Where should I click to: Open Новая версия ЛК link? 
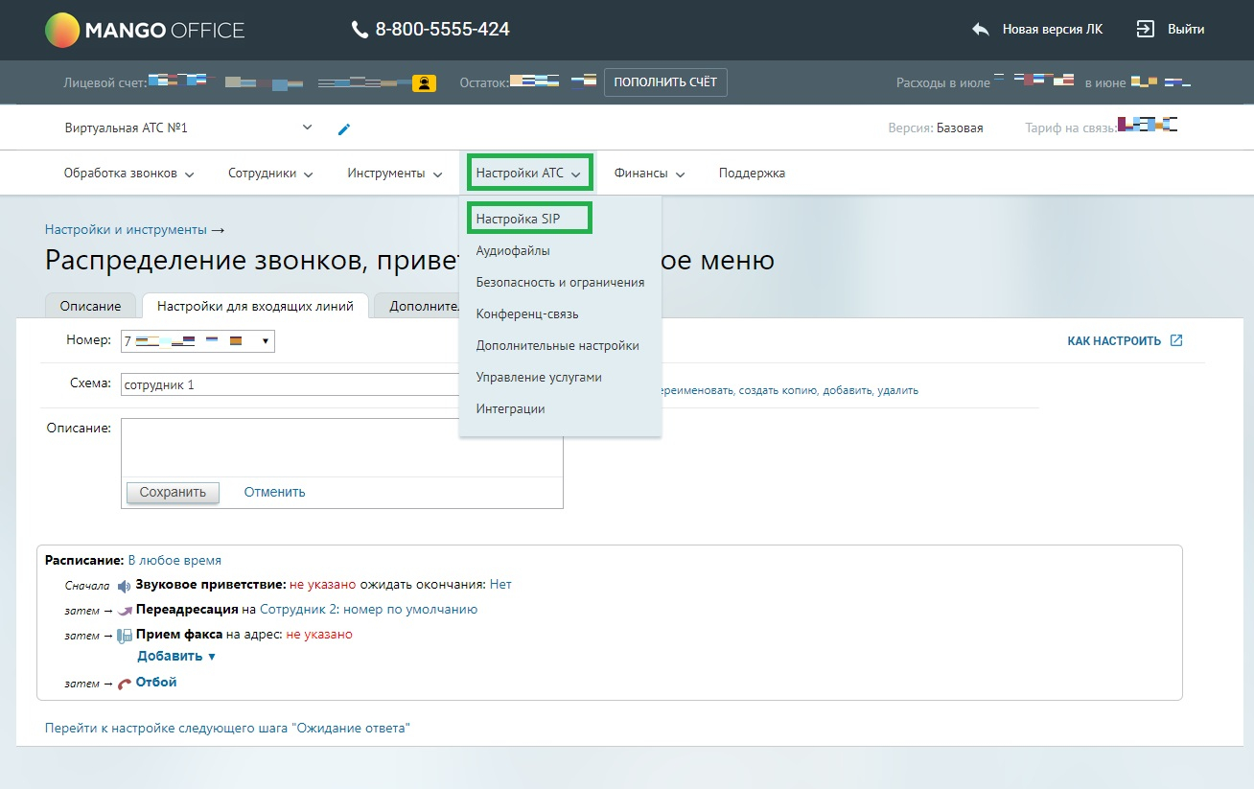tap(1053, 30)
